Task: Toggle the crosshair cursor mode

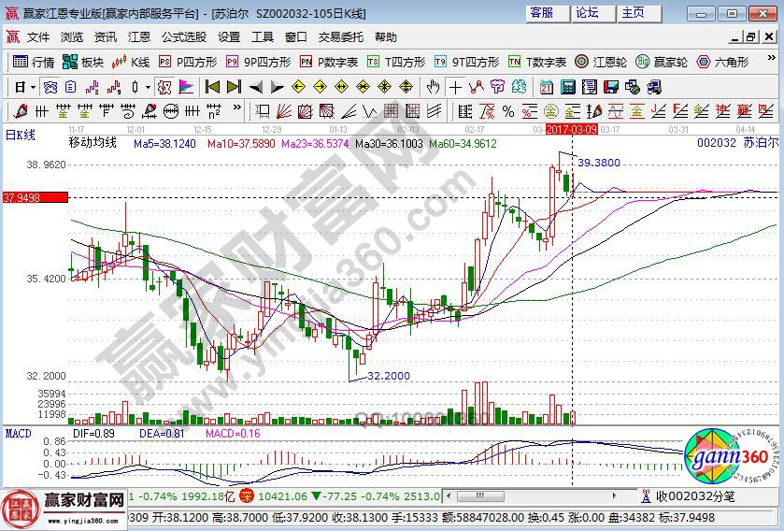Action: pyautogui.click(x=455, y=87)
